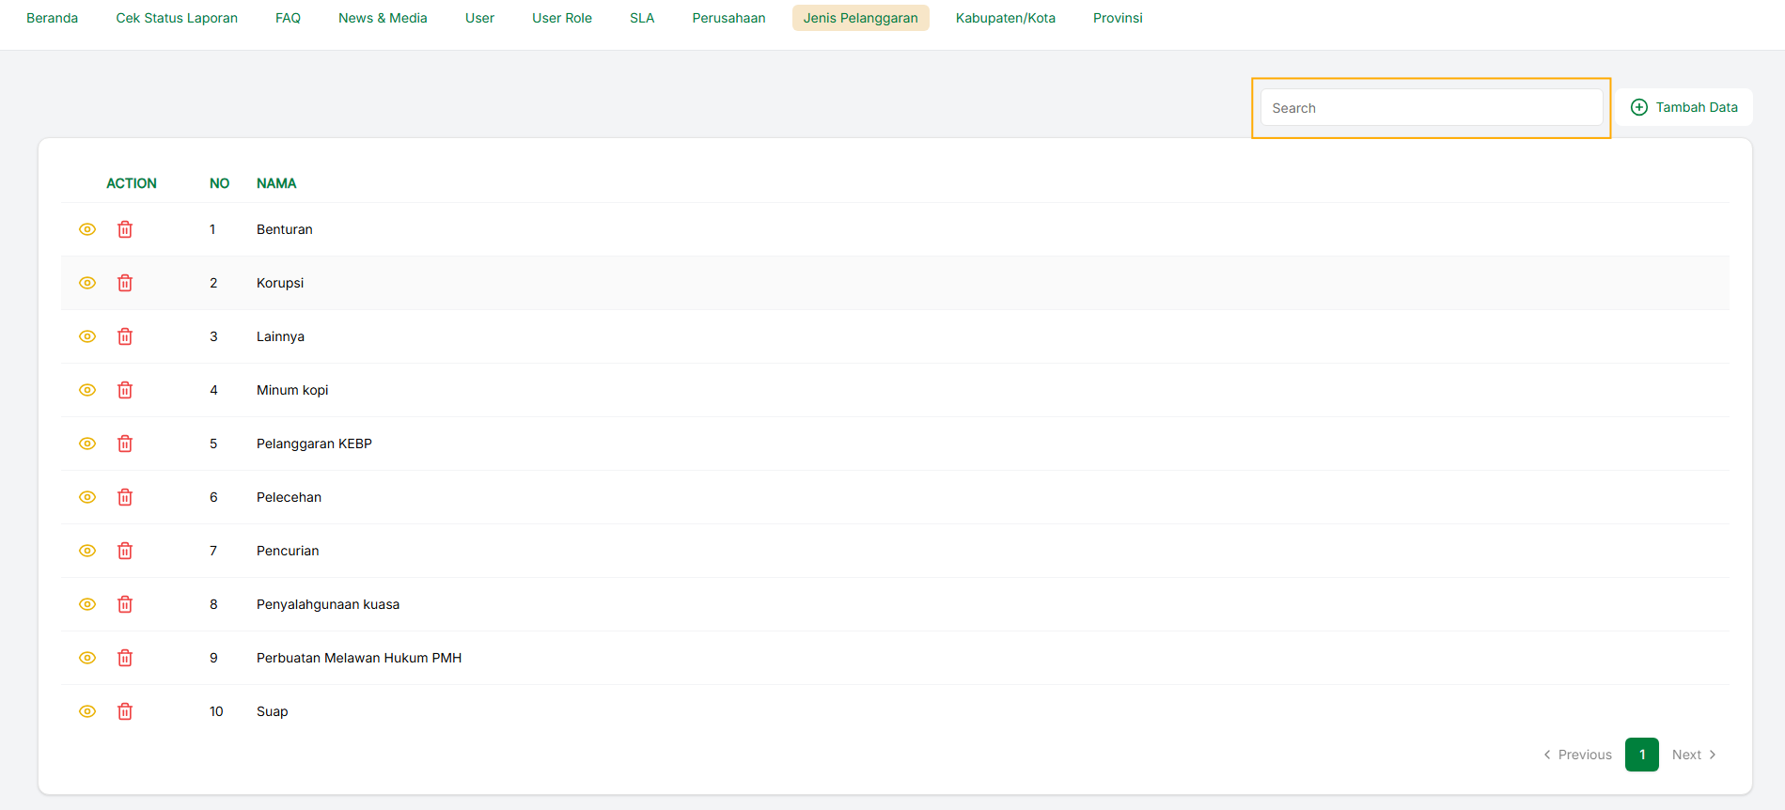Click the Tambah Data button

click(1683, 107)
